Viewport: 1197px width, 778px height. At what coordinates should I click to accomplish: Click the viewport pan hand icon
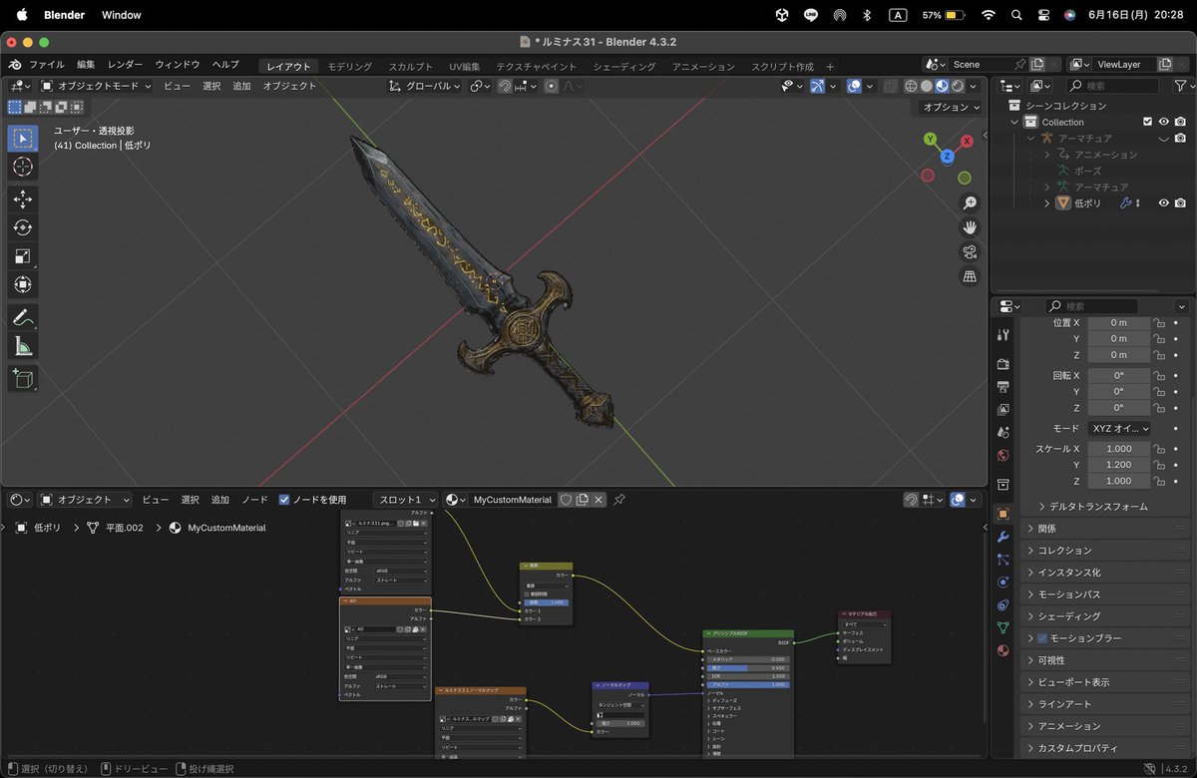click(x=970, y=227)
